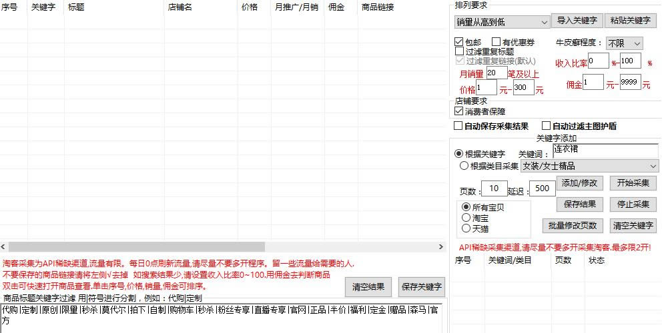This screenshot has height=333, width=668.
Task: Click the 导入关键字 button
Action: click(577, 21)
